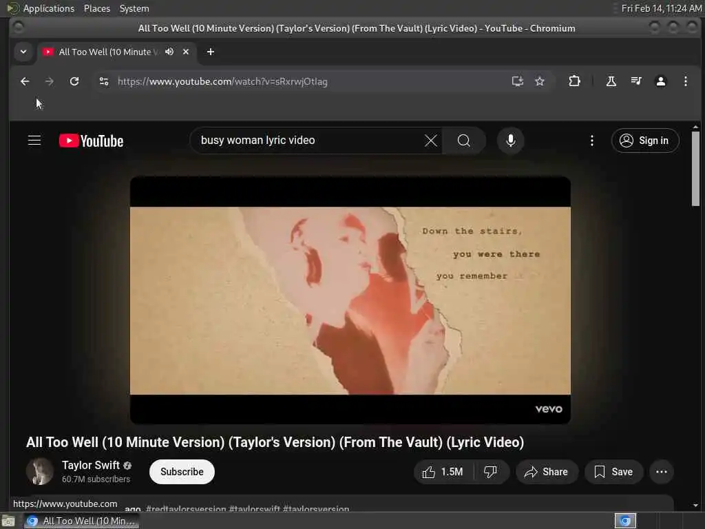Click the workspace switcher in taskbar

[x=625, y=521]
